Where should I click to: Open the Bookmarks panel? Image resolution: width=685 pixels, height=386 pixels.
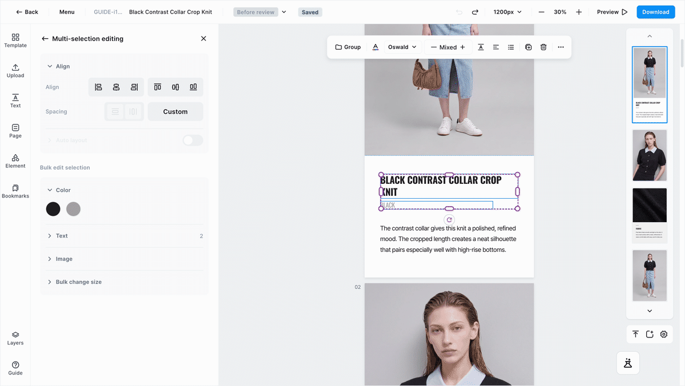coord(15,191)
